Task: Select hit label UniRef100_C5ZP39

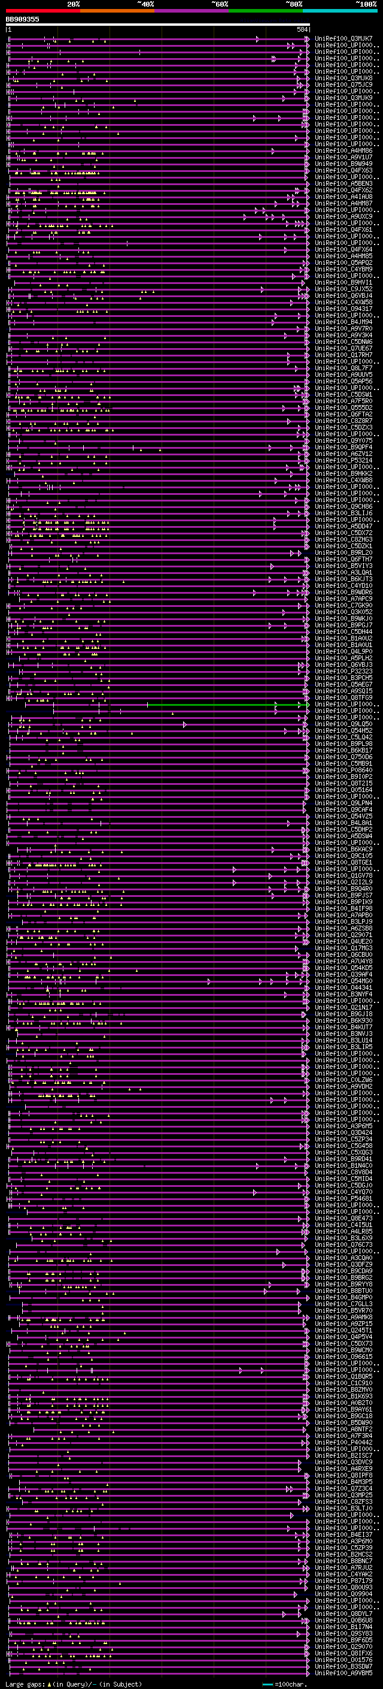Action: tap(344, 1548)
